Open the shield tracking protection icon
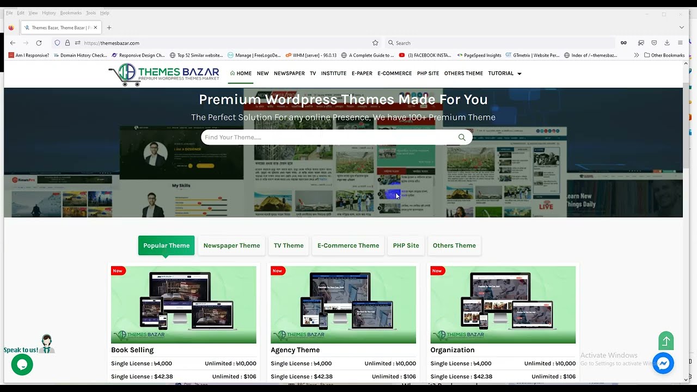Image resolution: width=697 pixels, height=392 pixels. (57, 43)
